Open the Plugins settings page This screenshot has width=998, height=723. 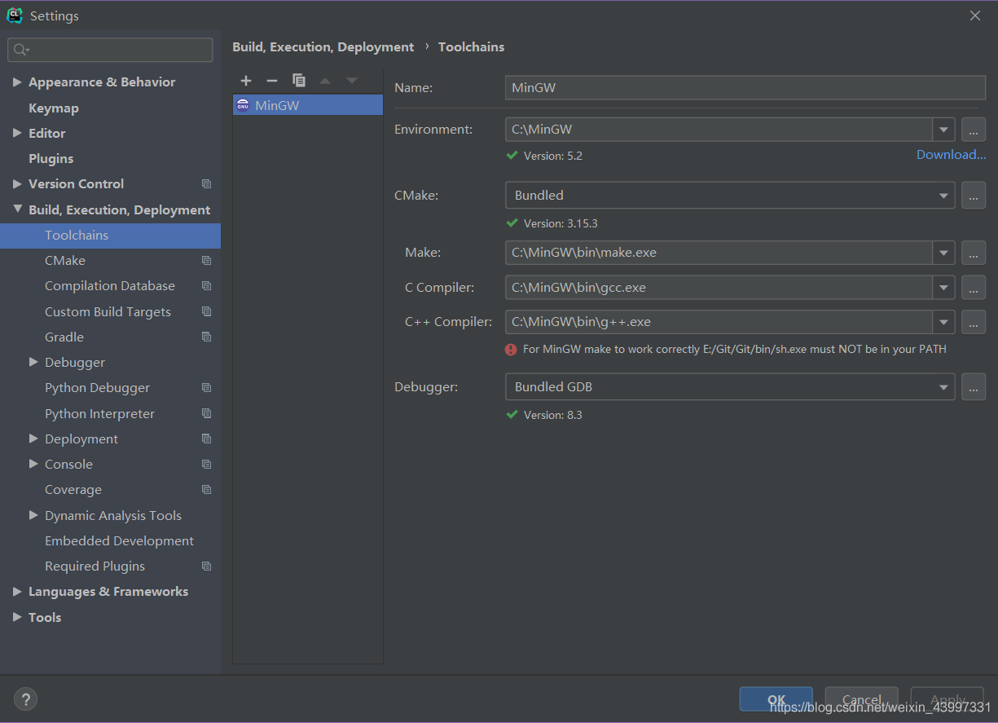[51, 159]
